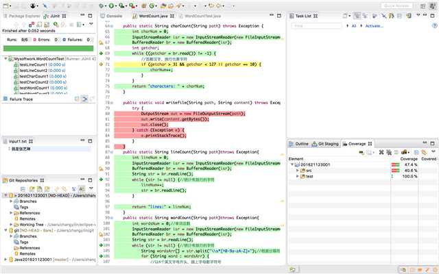Remove the active coverage session

pos(381,152)
